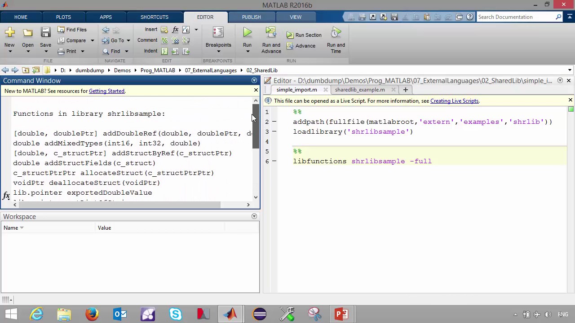Navigate back in the editor
The height and width of the screenshot is (323, 575).
106,30
